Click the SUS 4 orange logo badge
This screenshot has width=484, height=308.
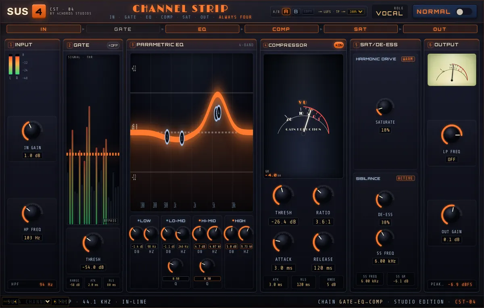point(39,12)
